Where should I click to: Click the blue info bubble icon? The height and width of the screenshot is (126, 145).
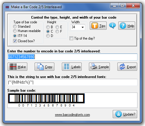[112, 26]
